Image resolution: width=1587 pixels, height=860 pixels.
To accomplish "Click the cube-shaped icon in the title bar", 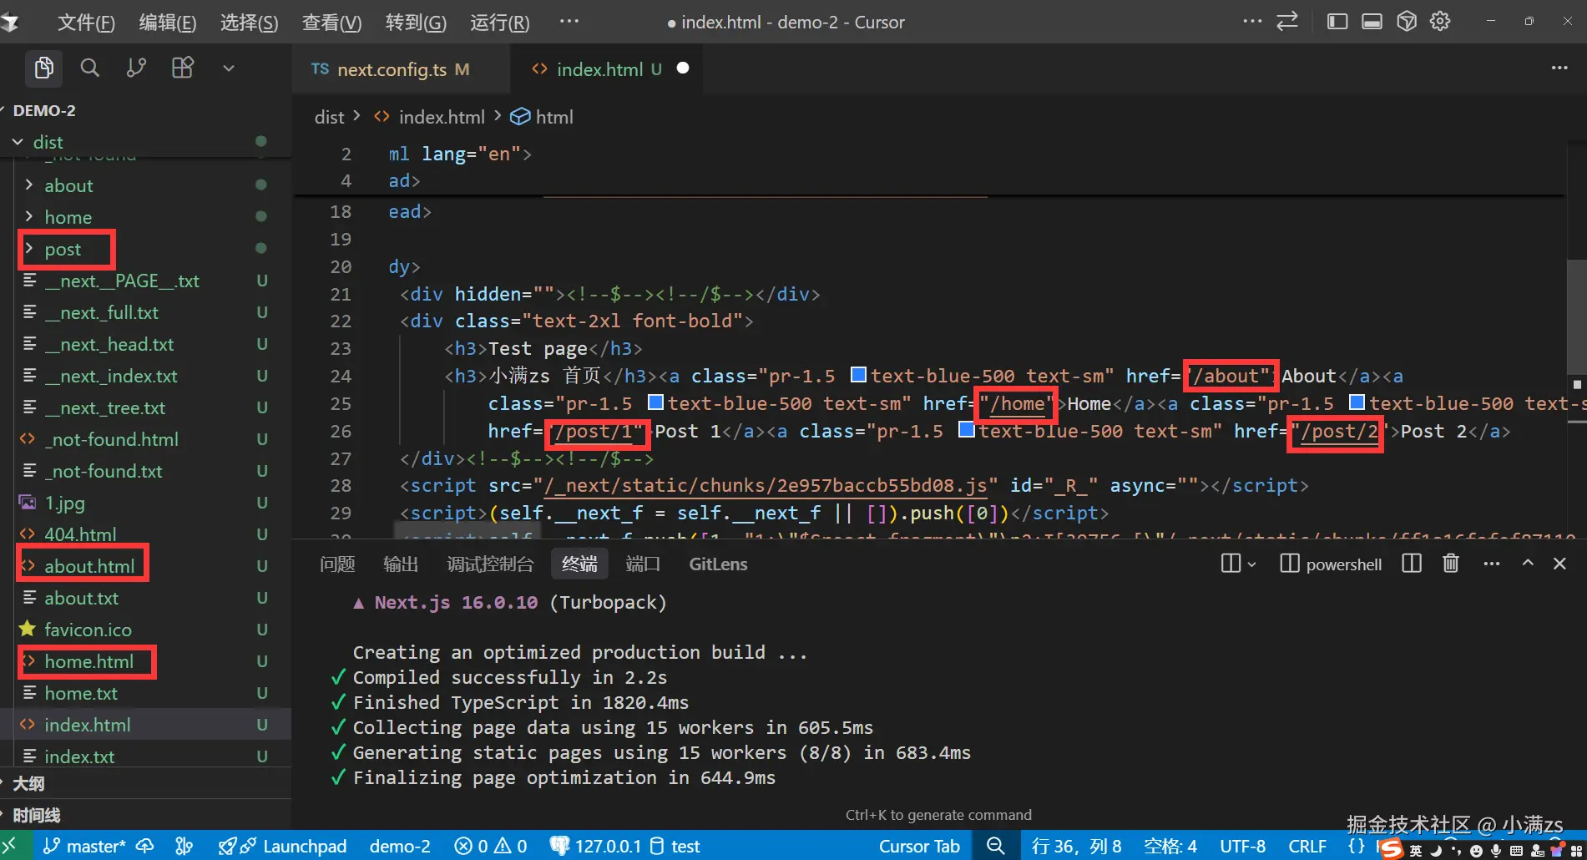I will pyautogui.click(x=1407, y=22).
